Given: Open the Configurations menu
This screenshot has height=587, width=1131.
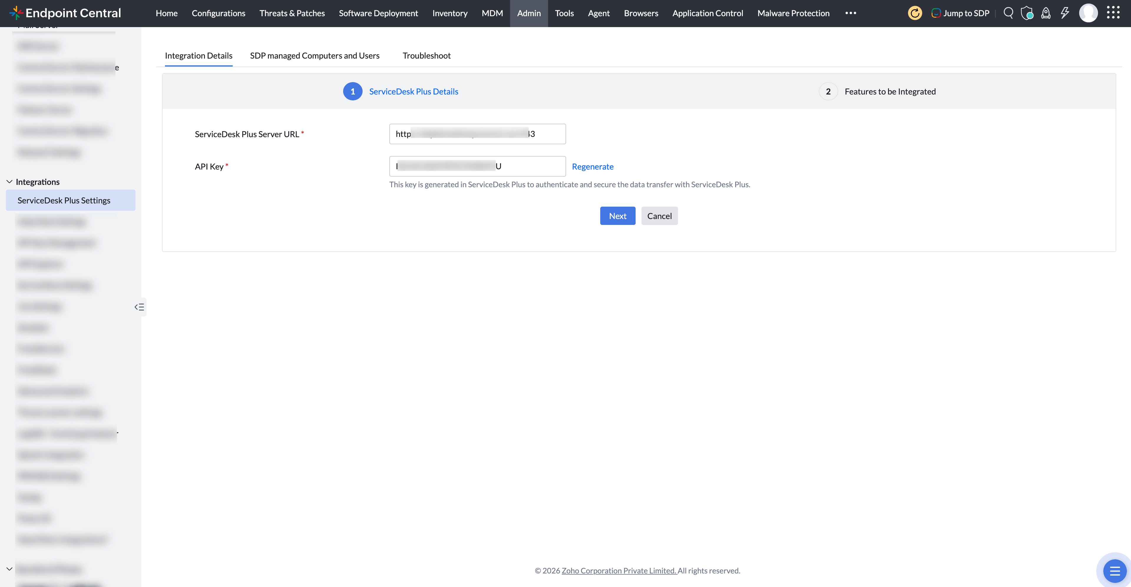Looking at the screenshot, I should (x=219, y=13).
